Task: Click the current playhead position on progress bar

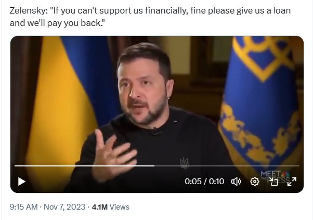Action: (154, 166)
